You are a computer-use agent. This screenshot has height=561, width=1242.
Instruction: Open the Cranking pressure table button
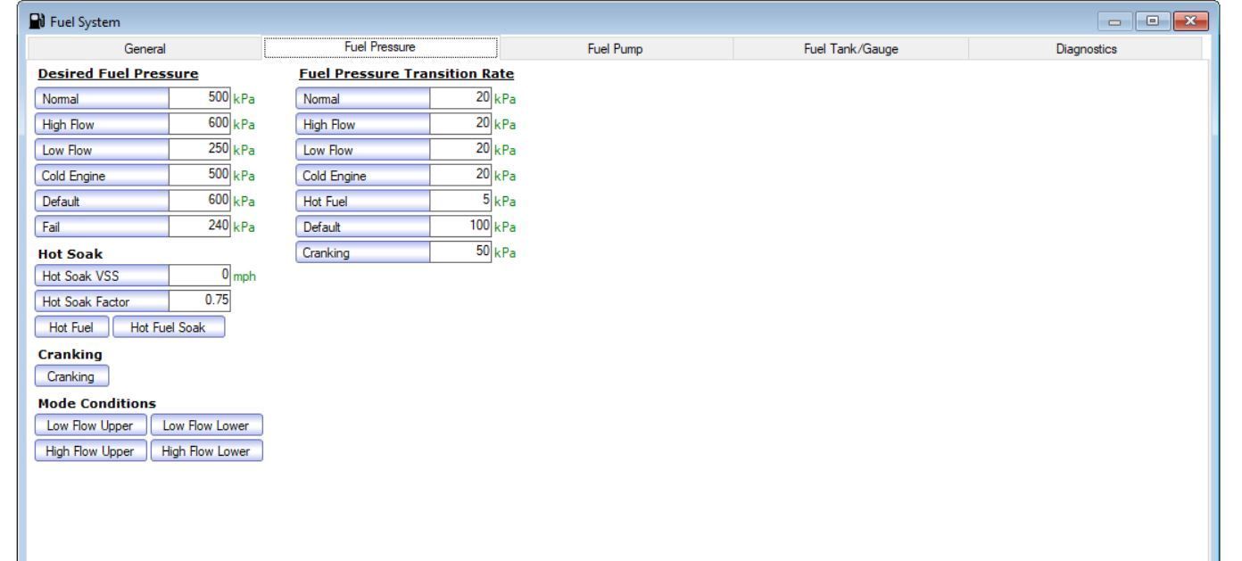(71, 376)
